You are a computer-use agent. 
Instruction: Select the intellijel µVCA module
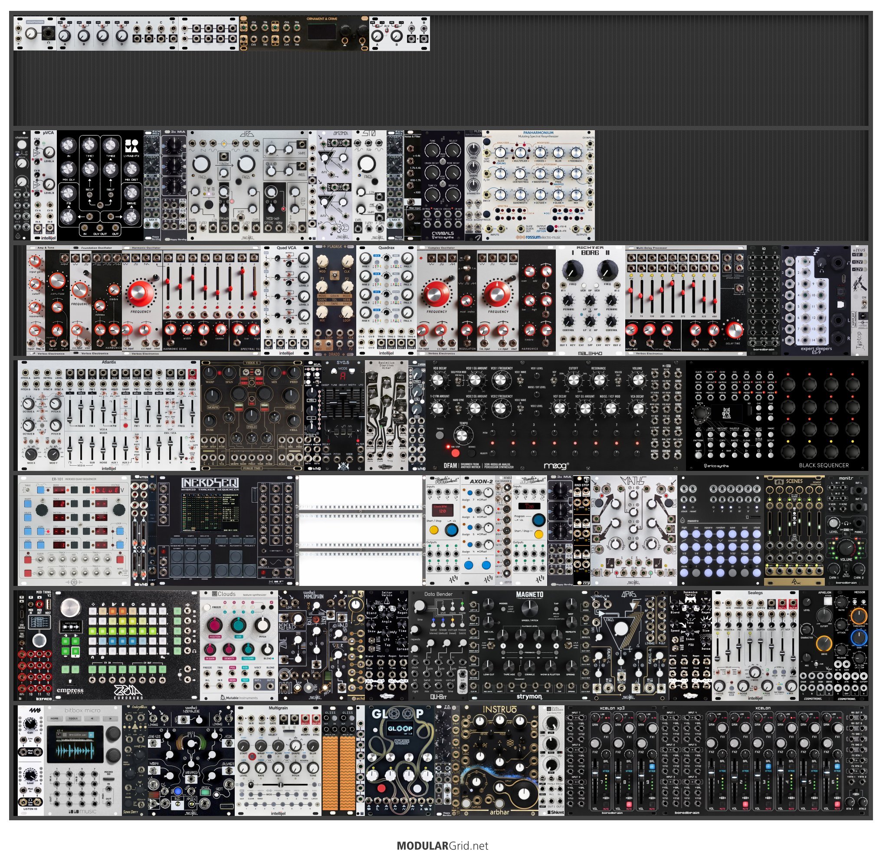tap(44, 186)
